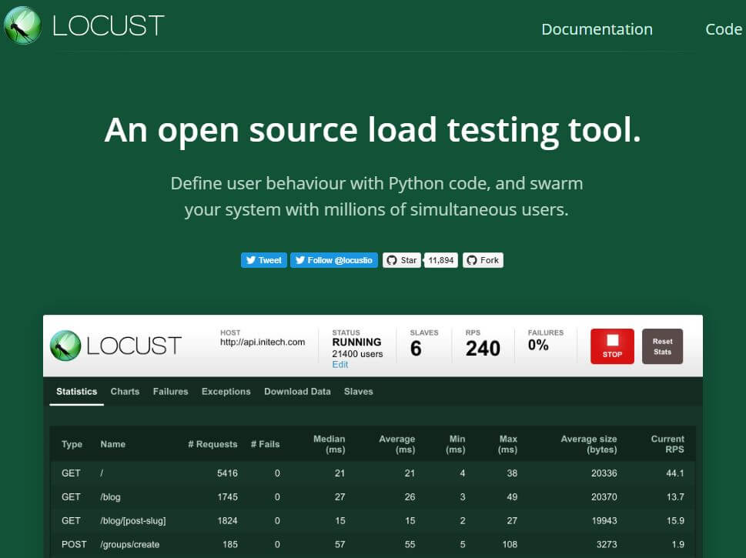Click the 15.9 current RPS value

pos(675,521)
